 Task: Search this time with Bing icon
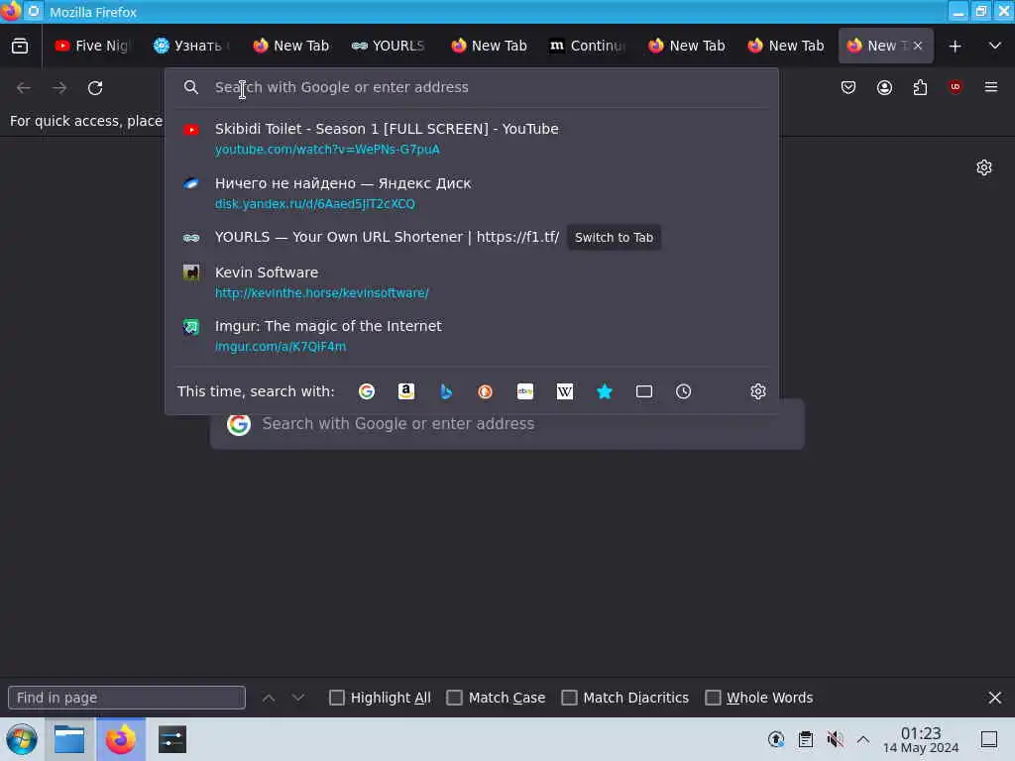445,391
